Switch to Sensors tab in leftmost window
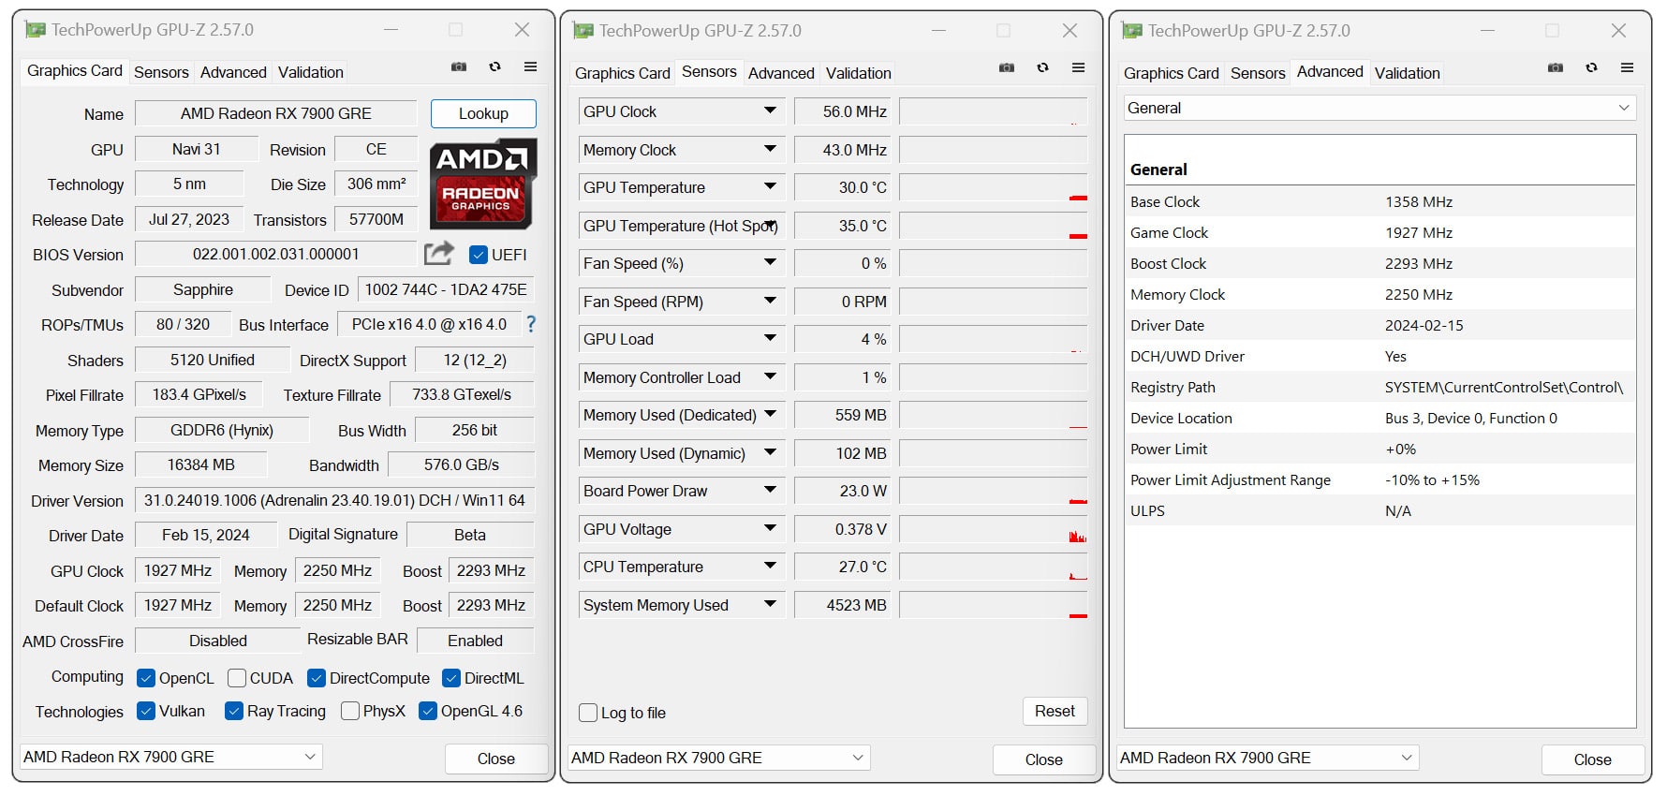The height and width of the screenshot is (796, 1667). pos(161,72)
